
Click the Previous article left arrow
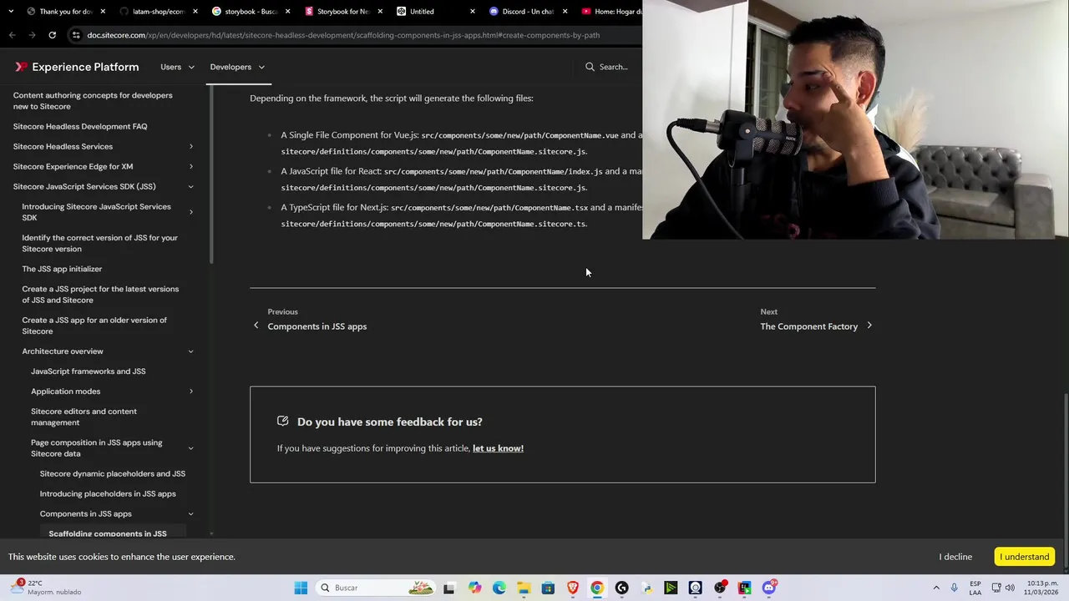point(256,326)
